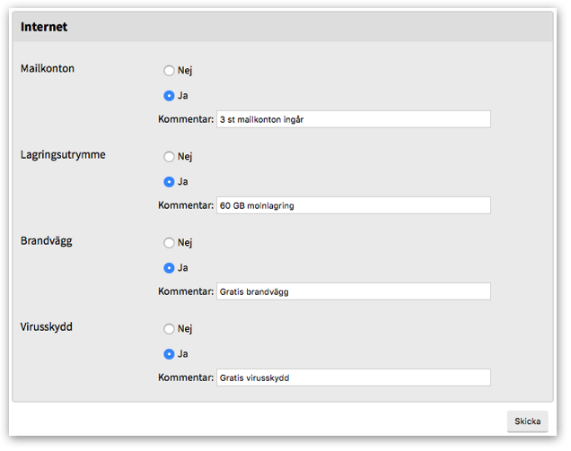Click the Kommentar label under Mailkonton
571x451 pixels.
(x=185, y=119)
